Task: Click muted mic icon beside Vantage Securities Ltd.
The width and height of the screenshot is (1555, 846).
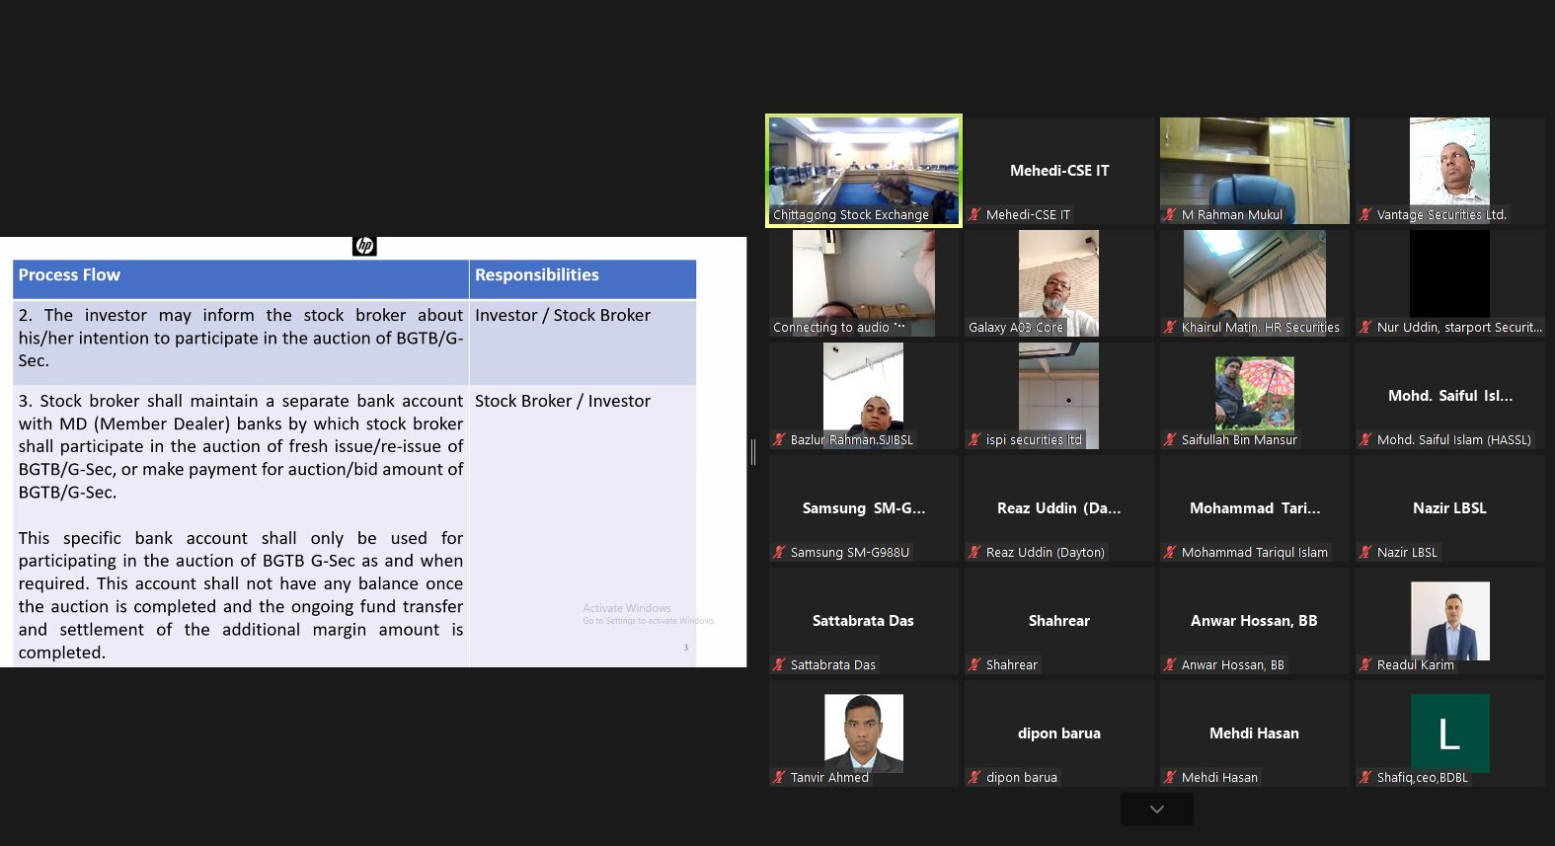Action: (1366, 214)
